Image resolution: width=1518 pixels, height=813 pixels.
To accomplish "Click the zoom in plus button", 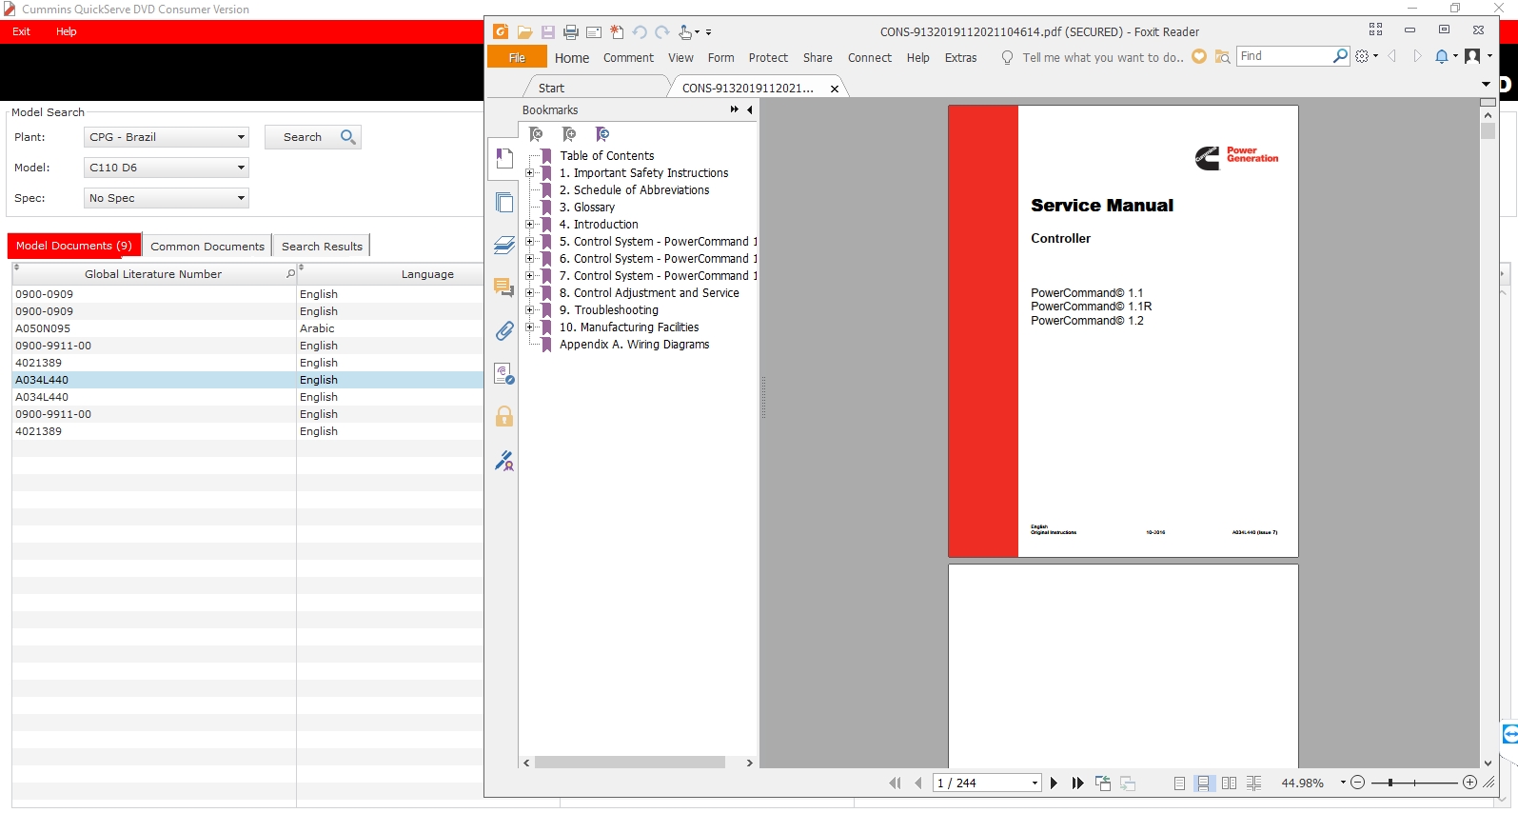I will 1469,783.
